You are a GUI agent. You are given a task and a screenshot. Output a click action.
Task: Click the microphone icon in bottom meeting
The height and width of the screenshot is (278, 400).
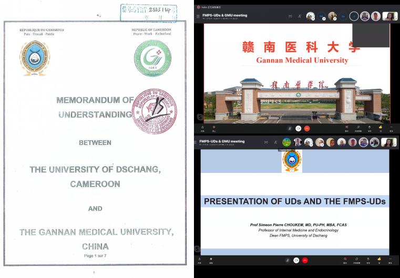click(x=289, y=260)
